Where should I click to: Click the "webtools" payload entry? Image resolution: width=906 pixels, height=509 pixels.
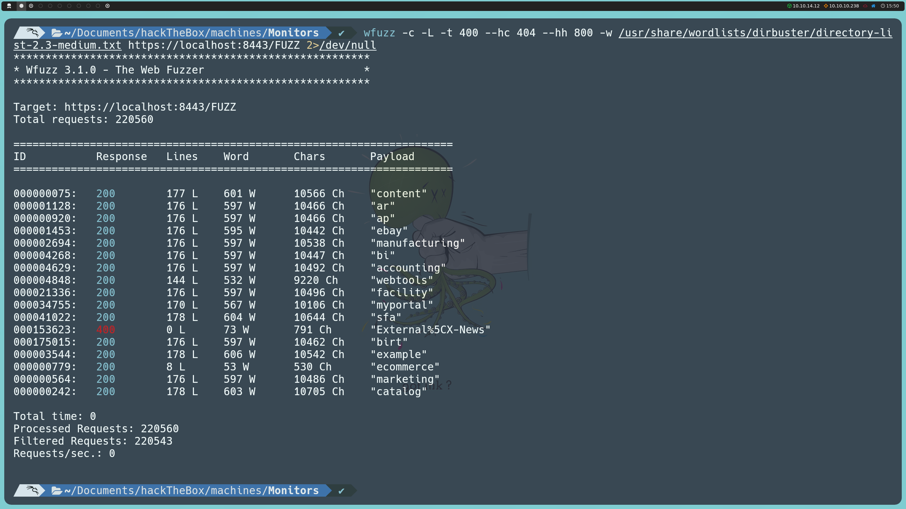pyautogui.click(x=402, y=280)
